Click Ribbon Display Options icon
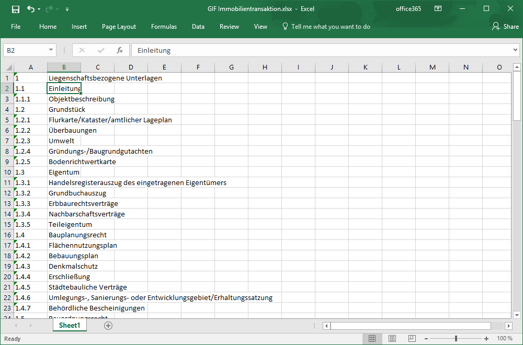The width and height of the screenshot is (523, 345). pos(438,9)
